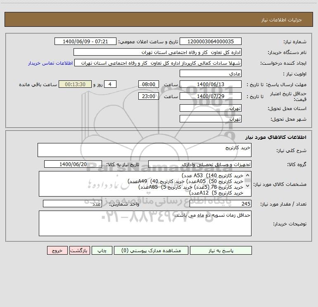The width and height of the screenshot is (318, 307).
Task: Click price validity time 23:00
Action: pyautogui.click(x=148, y=96)
